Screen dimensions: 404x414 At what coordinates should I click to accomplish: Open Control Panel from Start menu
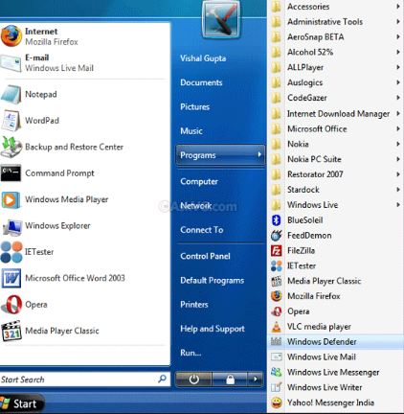[x=205, y=256]
